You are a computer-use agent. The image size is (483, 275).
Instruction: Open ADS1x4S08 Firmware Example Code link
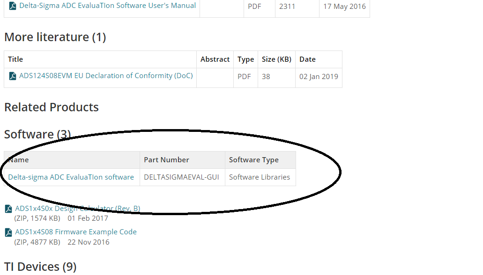(76, 232)
